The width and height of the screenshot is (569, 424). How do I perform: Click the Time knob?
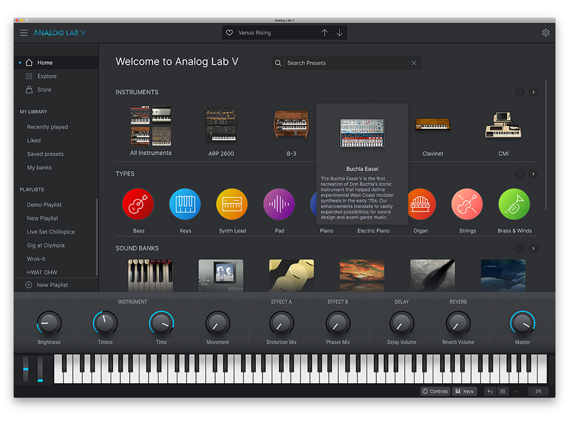tap(162, 323)
